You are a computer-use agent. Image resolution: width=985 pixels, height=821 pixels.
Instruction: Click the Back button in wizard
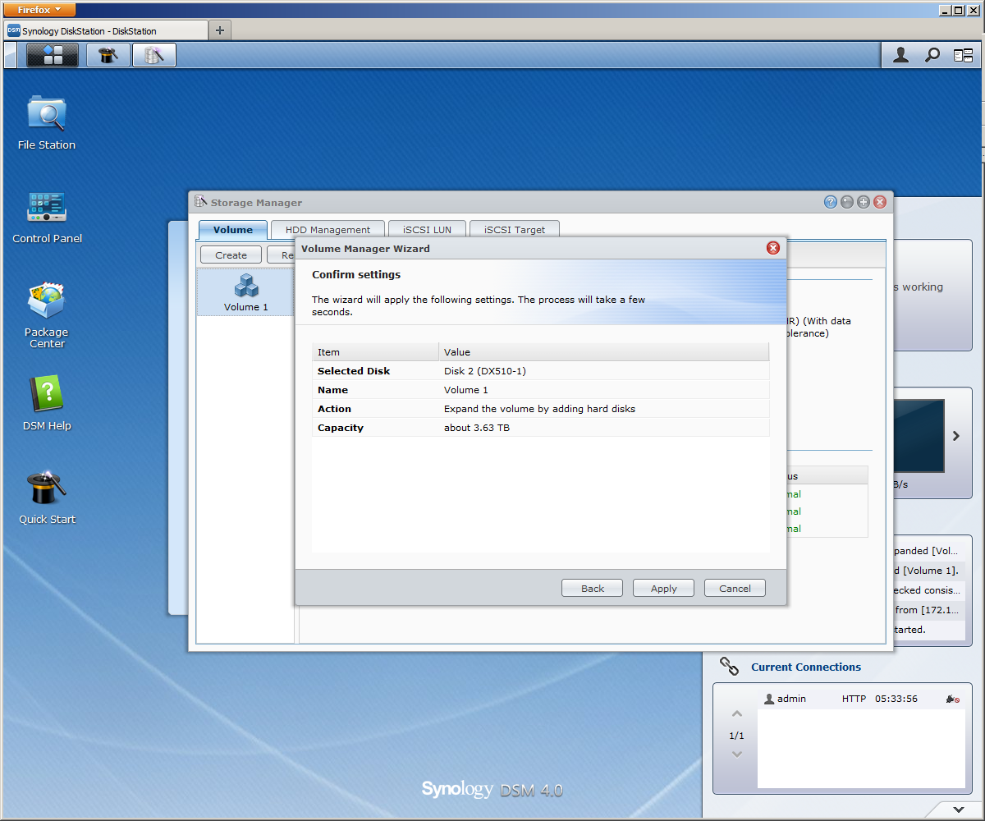click(593, 588)
